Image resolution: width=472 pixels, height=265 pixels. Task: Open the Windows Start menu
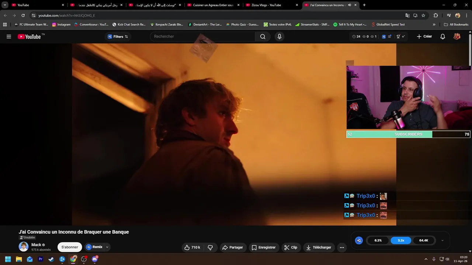(x=8, y=259)
